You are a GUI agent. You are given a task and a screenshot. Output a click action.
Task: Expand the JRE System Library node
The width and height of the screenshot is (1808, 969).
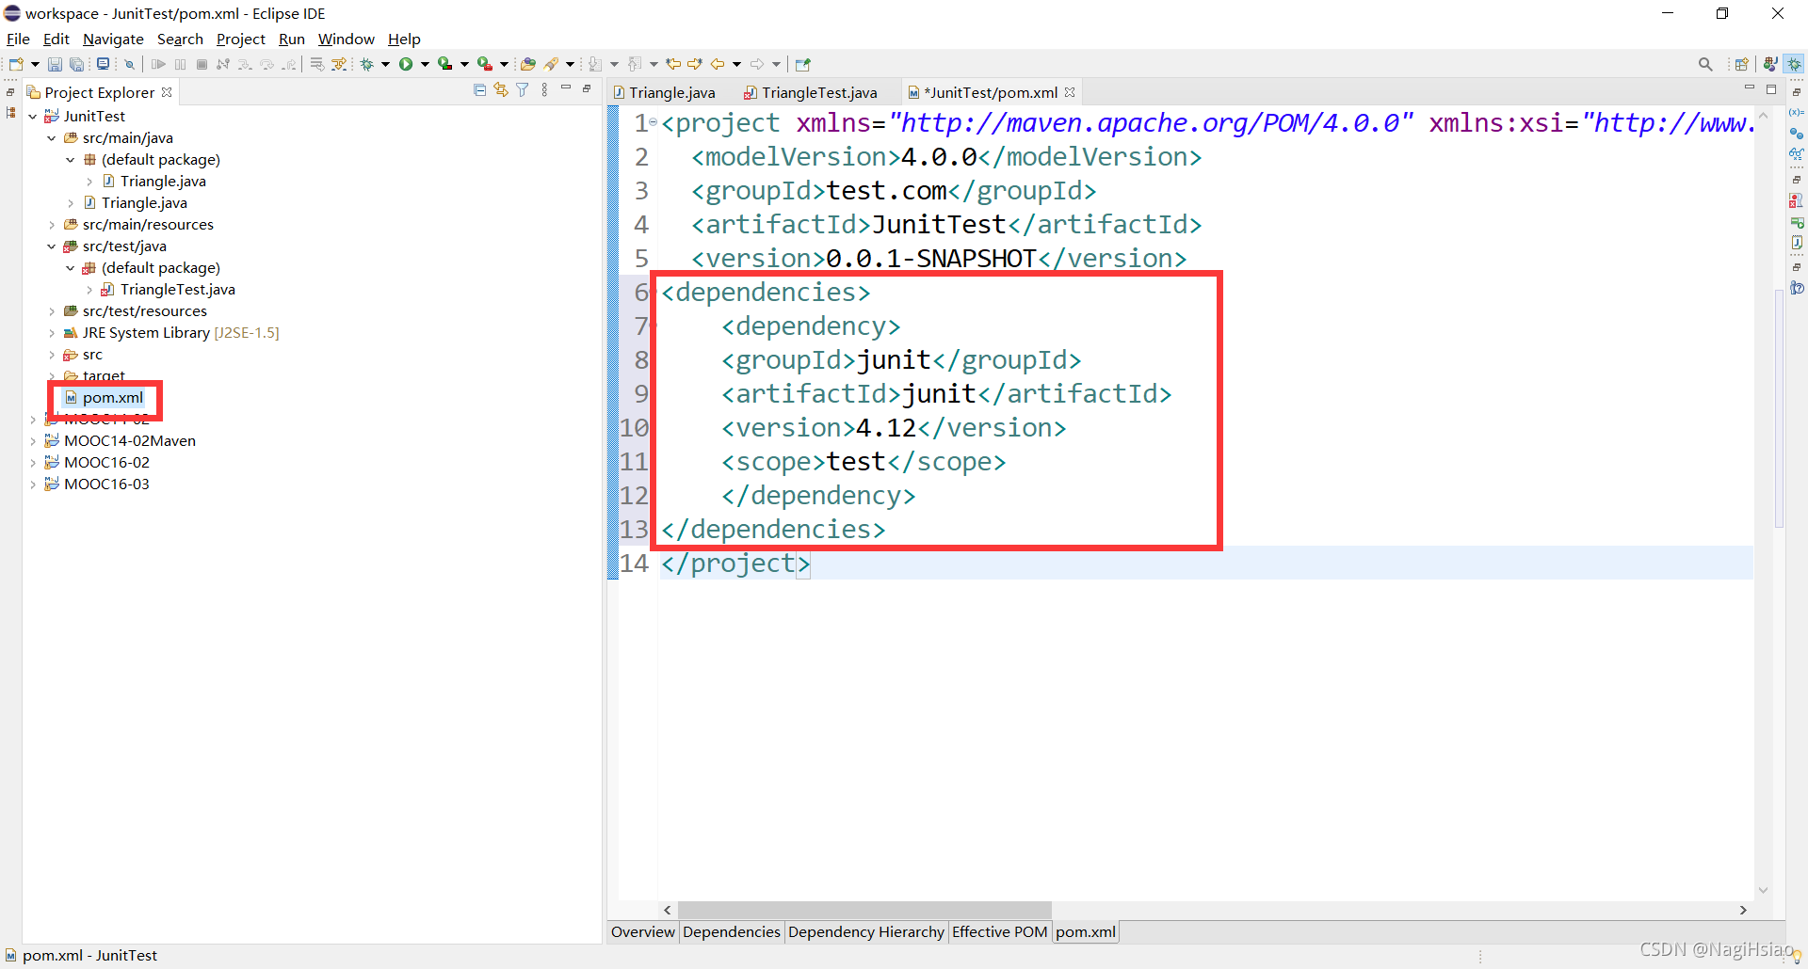[x=52, y=333]
